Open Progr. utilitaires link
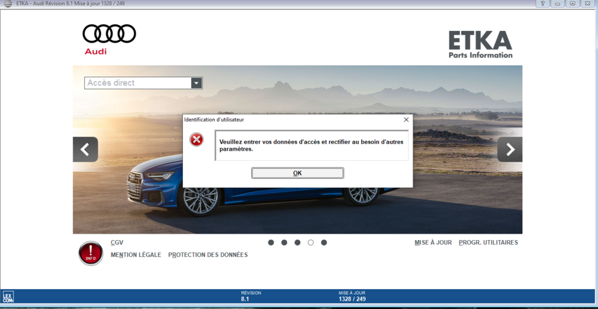 click(x=488, y=243)
